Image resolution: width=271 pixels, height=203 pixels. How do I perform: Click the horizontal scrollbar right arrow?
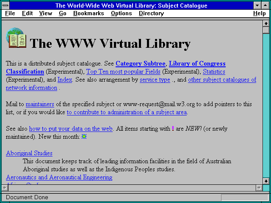[259, 188]
